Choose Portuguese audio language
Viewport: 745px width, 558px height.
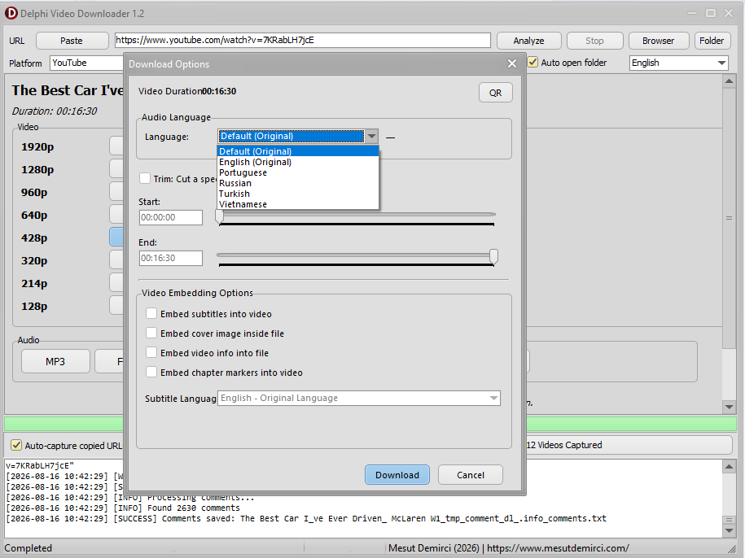(298, 172)
